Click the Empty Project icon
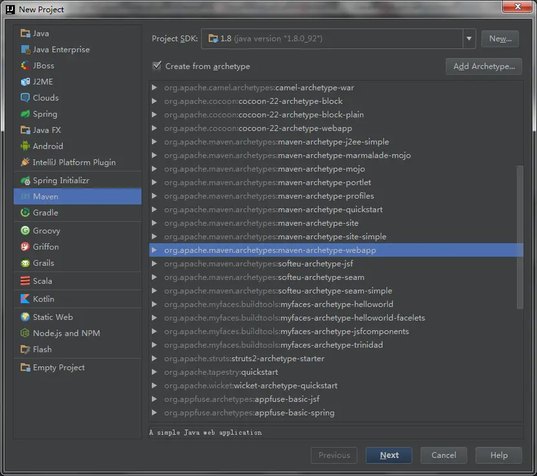Screen dimensions: 537x476 click(25, 368)
